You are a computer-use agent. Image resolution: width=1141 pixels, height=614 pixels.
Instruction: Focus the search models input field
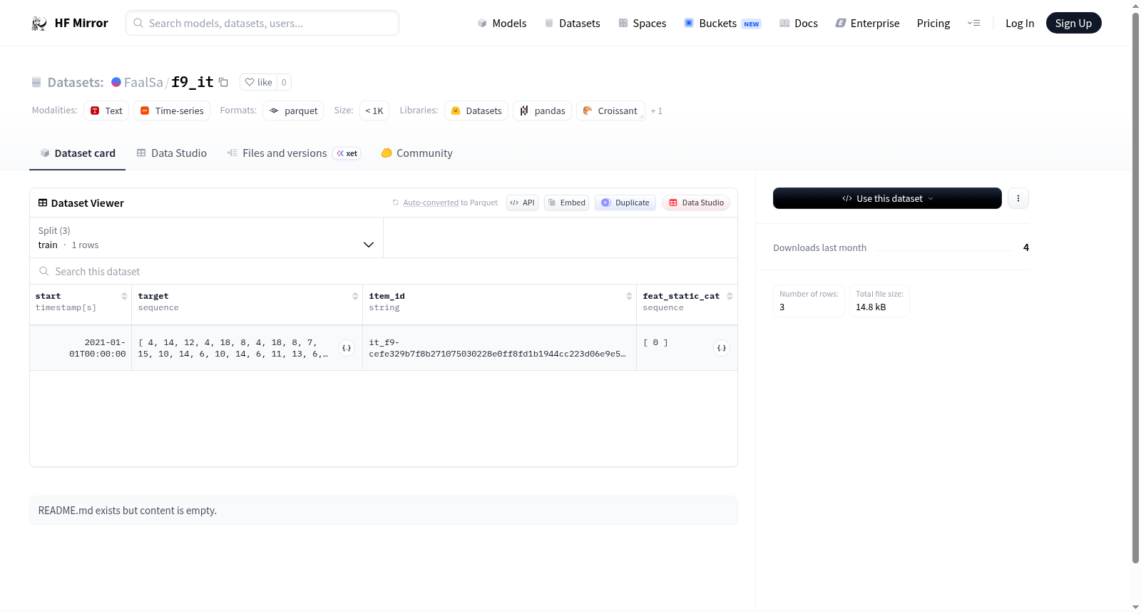click(262, 23)
